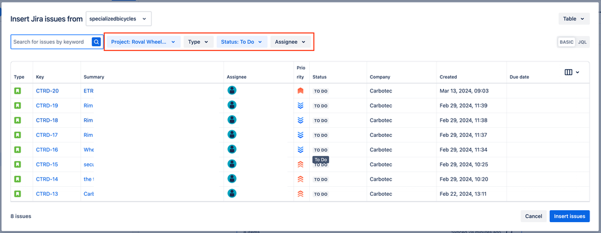Click the Company column header
This screenshot has height=233, width=601.
pos(380,77)
